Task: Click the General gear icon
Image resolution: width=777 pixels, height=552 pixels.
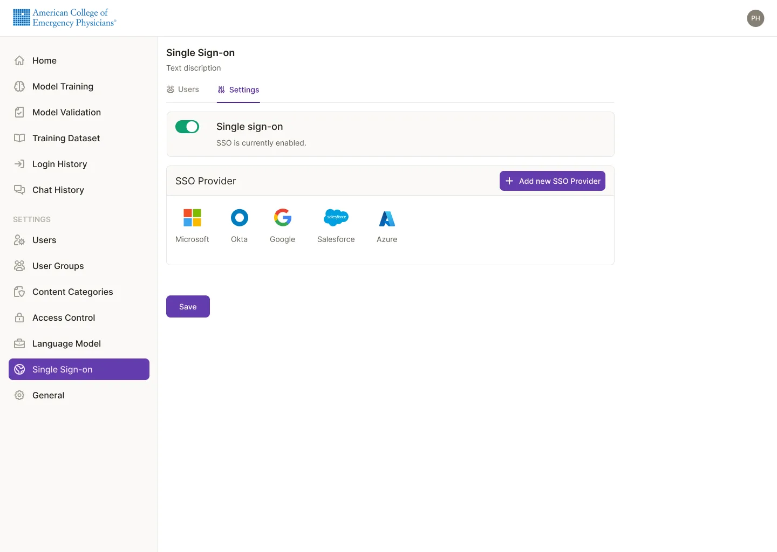Action: [x=19, y=395]
